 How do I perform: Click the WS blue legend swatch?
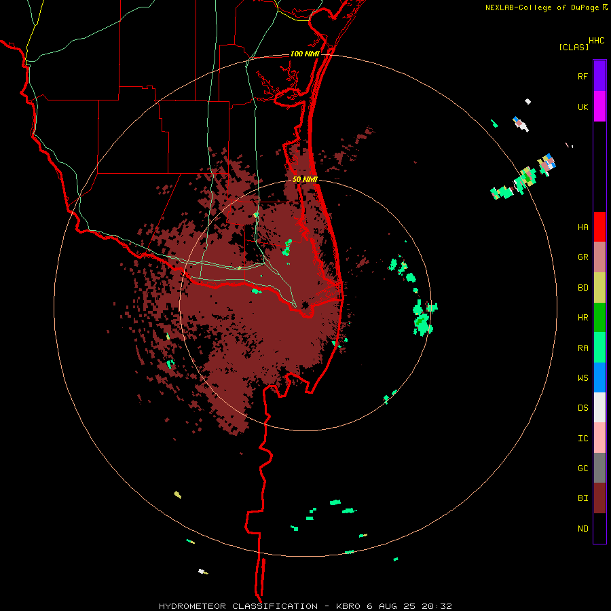pos(599,377)
